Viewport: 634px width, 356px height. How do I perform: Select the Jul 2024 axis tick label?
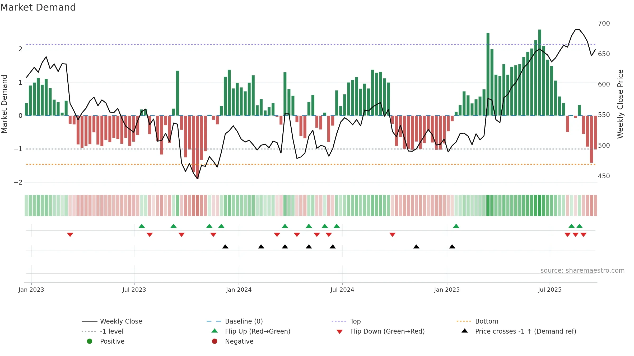(342, 290)
